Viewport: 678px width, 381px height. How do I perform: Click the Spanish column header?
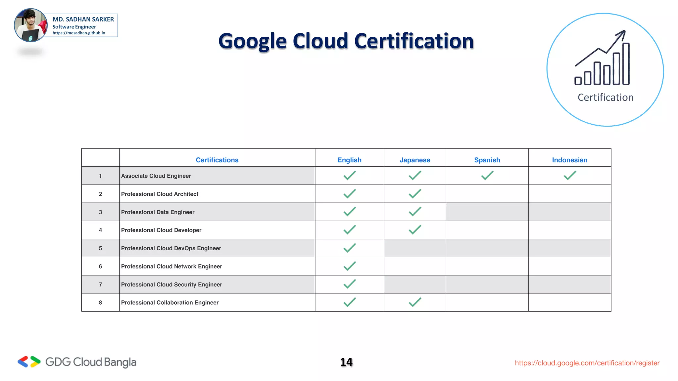[x=487, y=160]
